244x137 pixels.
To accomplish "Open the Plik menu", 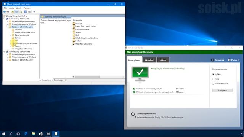I will (5, 8).
